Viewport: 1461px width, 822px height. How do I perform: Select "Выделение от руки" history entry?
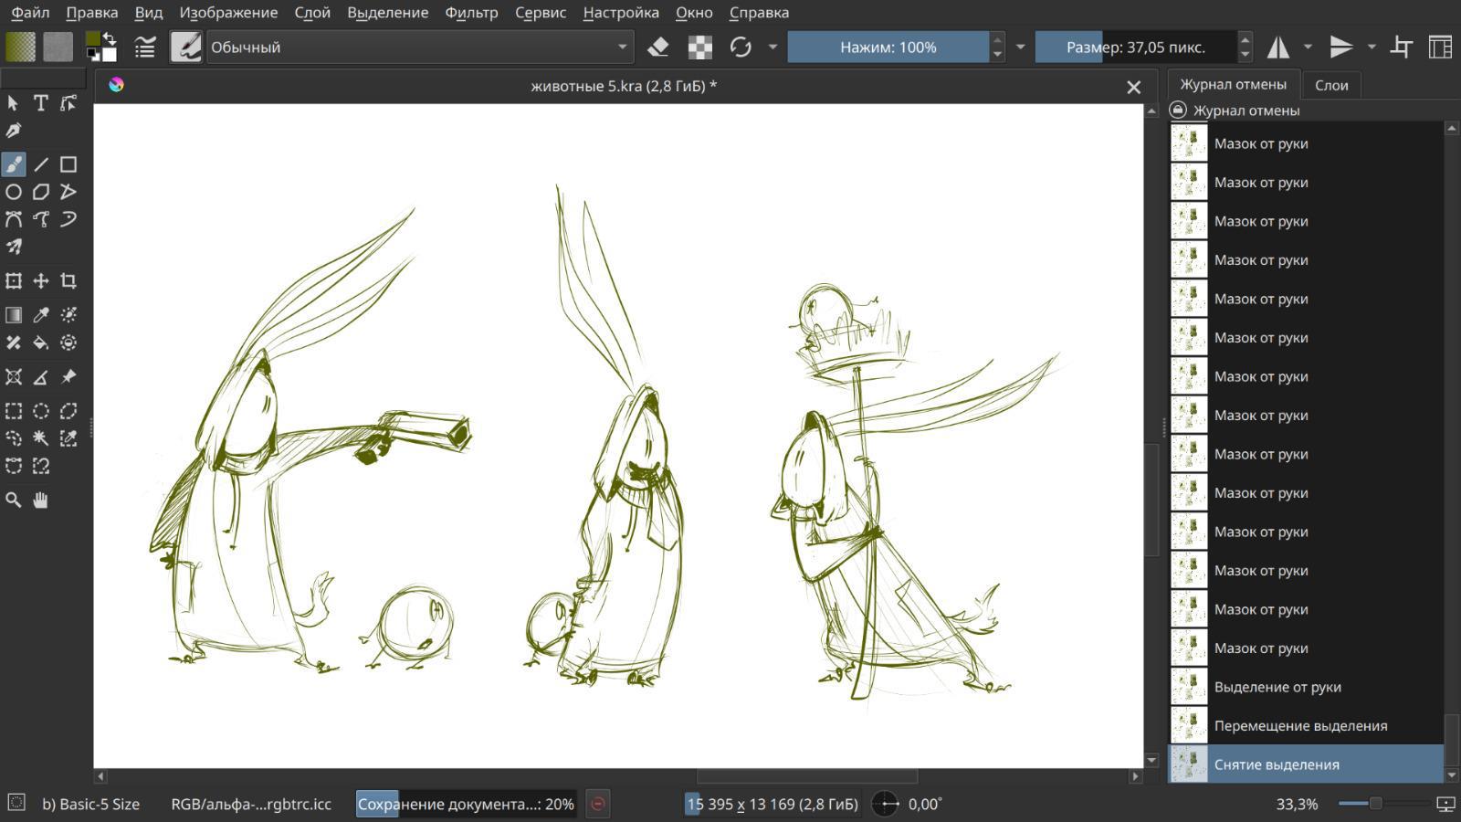(x=1277, y=687)
